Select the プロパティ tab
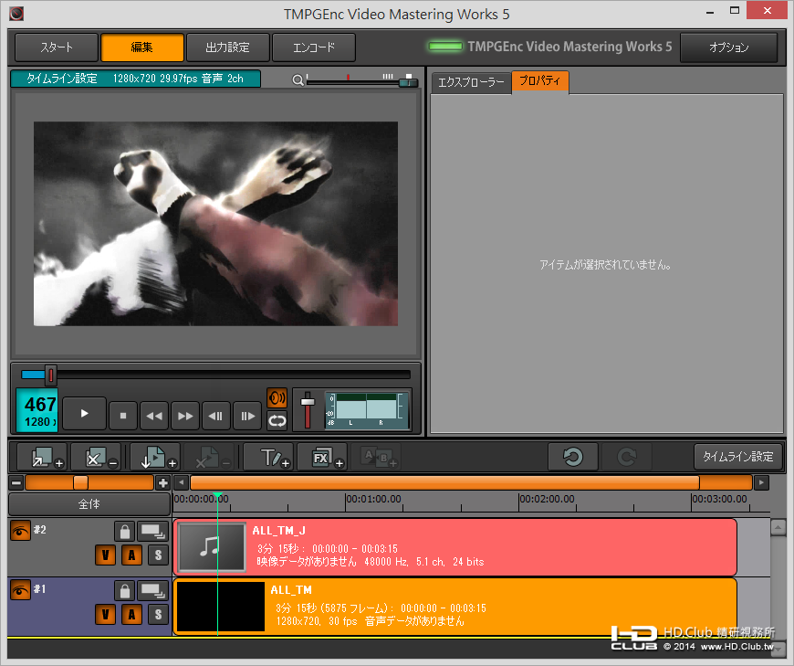The height and width of the screenshot is (666, 794). pyautogui.click(x=539, y=81)
